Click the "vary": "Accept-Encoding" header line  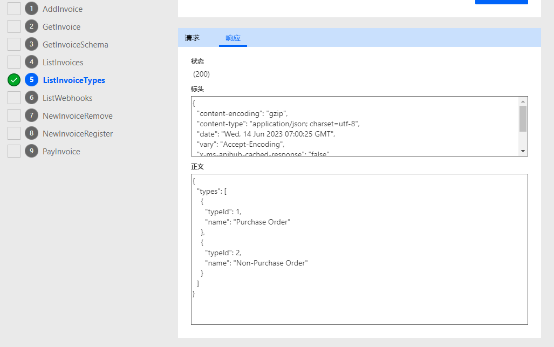click(241, 144)
